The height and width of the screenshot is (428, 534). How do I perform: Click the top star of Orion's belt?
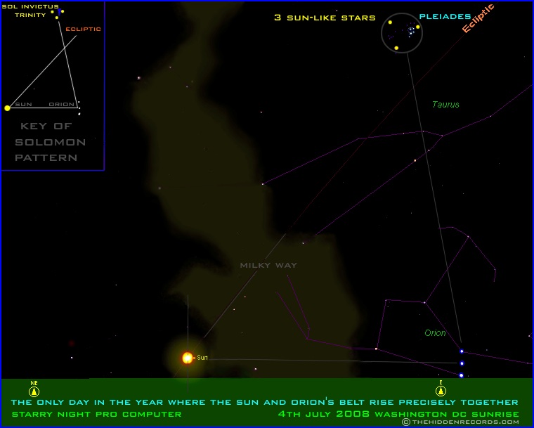click(x=462, y=351)
